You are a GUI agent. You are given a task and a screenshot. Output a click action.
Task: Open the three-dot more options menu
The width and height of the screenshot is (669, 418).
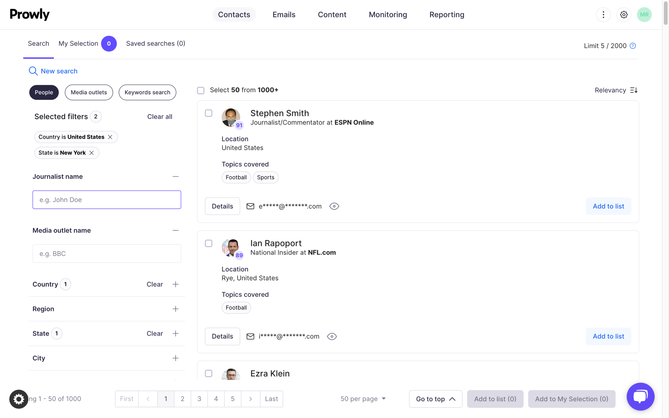(603, 15)
